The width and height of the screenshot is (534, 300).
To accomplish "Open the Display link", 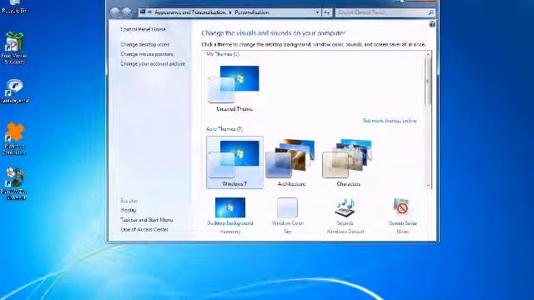I will coord(128,210).
